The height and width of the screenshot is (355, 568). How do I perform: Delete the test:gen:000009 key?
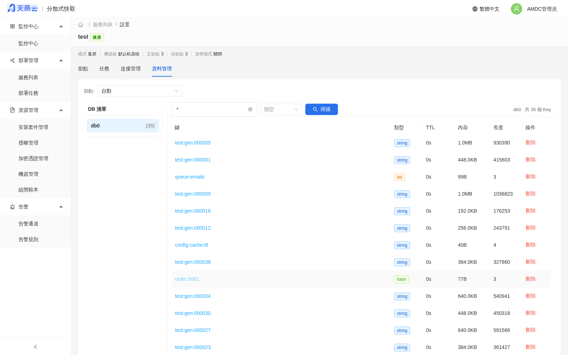531,194
